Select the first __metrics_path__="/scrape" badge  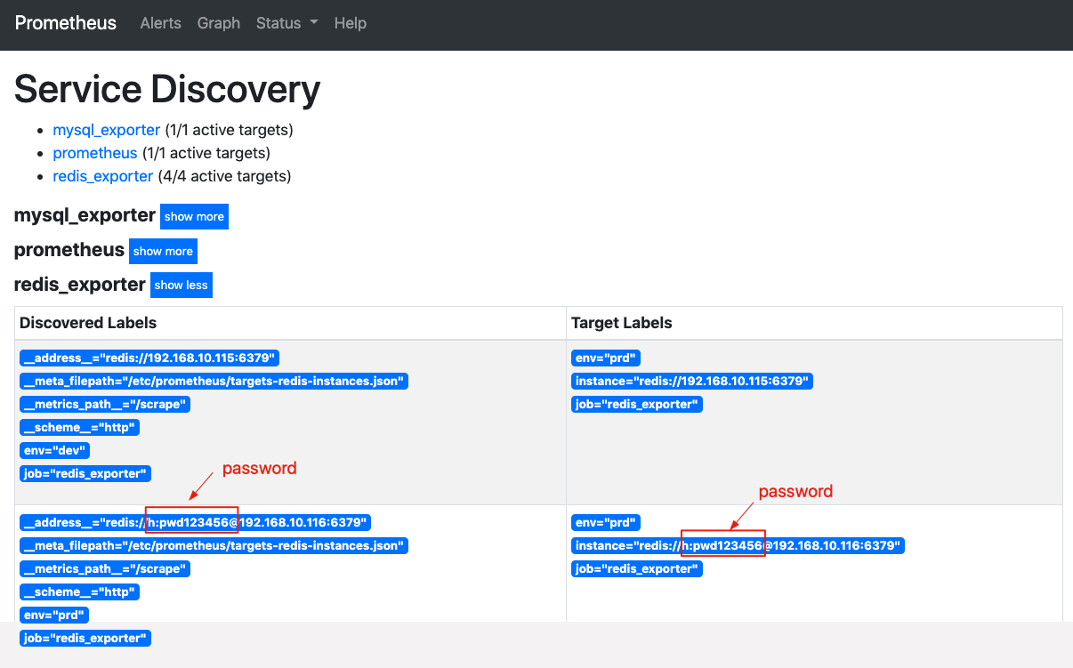(105, 405)
